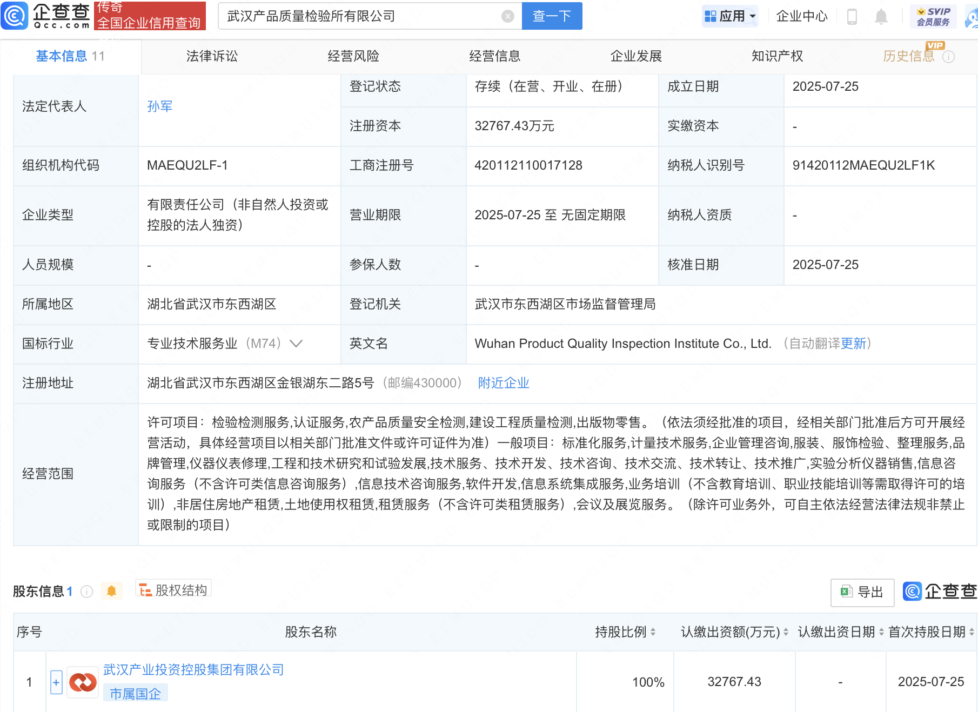Switch to 企业发展 tab
The height and width of the screenshot is (712, 978).
(636, 56)
